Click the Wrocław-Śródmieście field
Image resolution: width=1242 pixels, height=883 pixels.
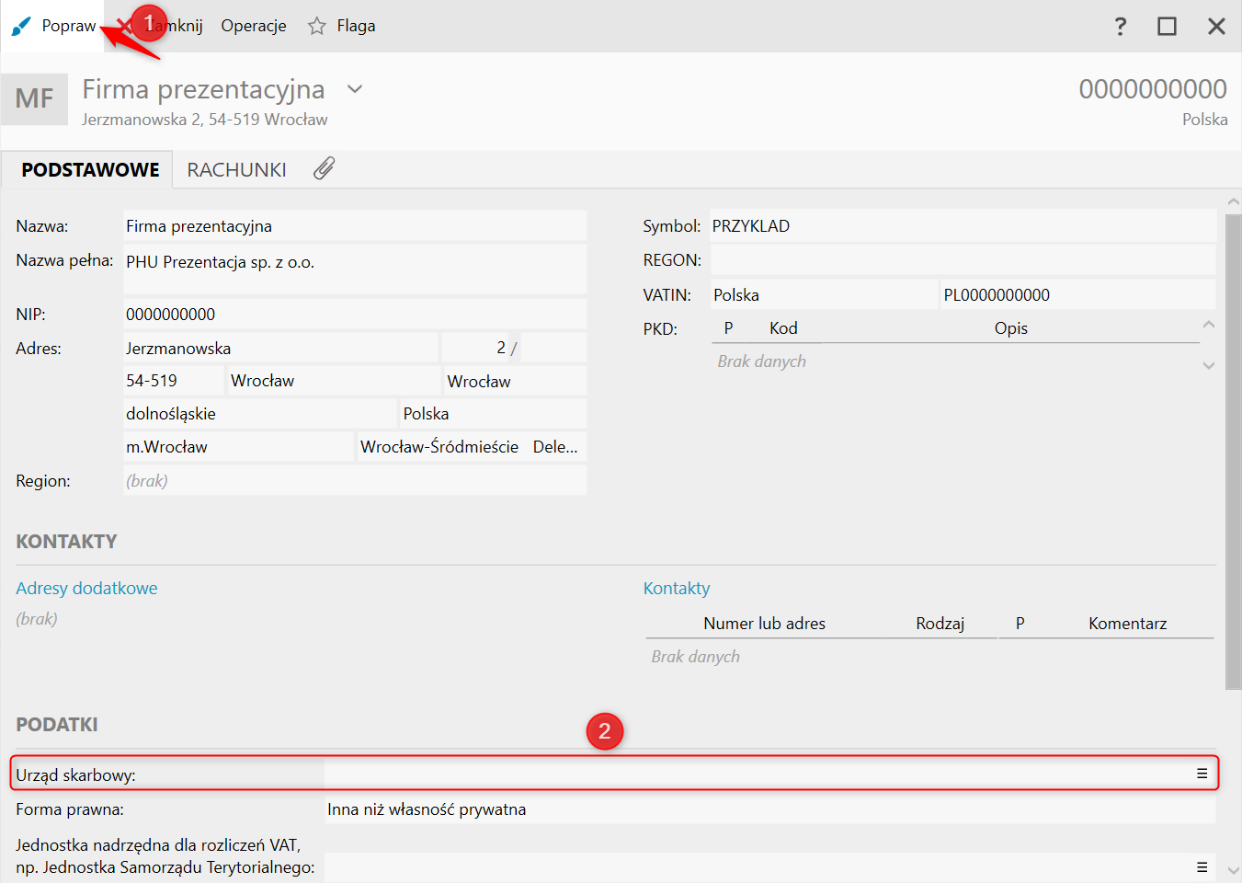click(441, 447)
